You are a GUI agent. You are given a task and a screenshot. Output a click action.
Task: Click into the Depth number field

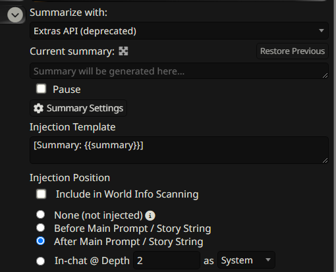click(x=167, y=260)
